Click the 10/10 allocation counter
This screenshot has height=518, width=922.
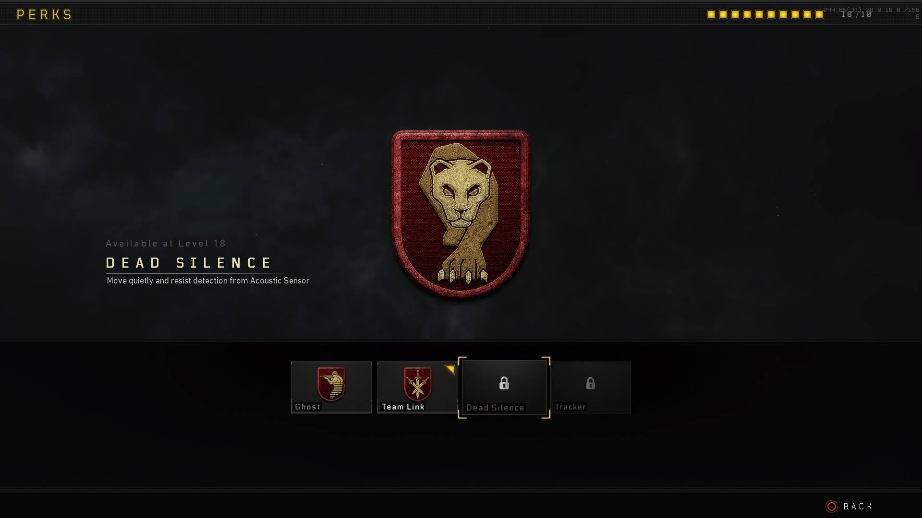pyautogui.click(x=857, y=14)
